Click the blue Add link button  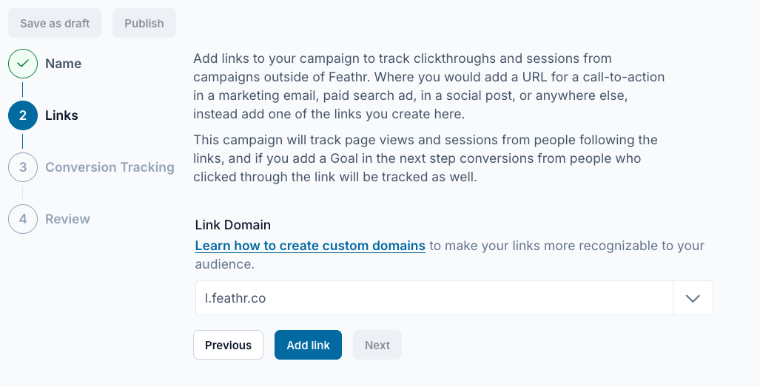click(x=309, y=345)
